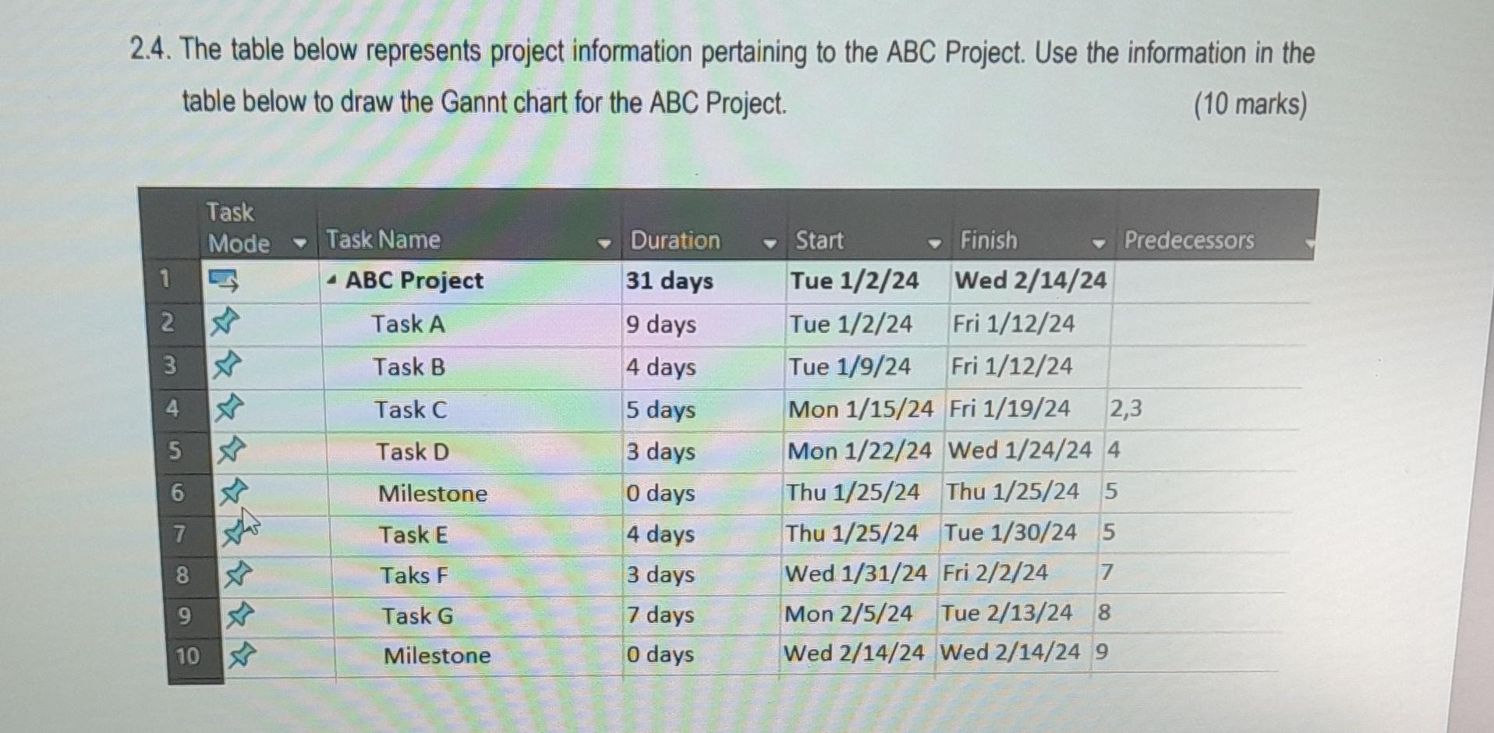Click row number 8 for Taks F
Image resolution: width=1494 pixels, height=733 pixels.
[182, 575]
